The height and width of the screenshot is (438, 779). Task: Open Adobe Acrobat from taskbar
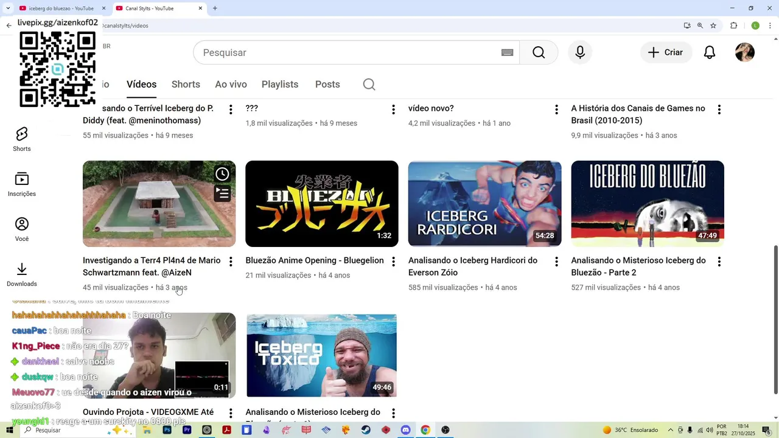[x=226, y=430]
